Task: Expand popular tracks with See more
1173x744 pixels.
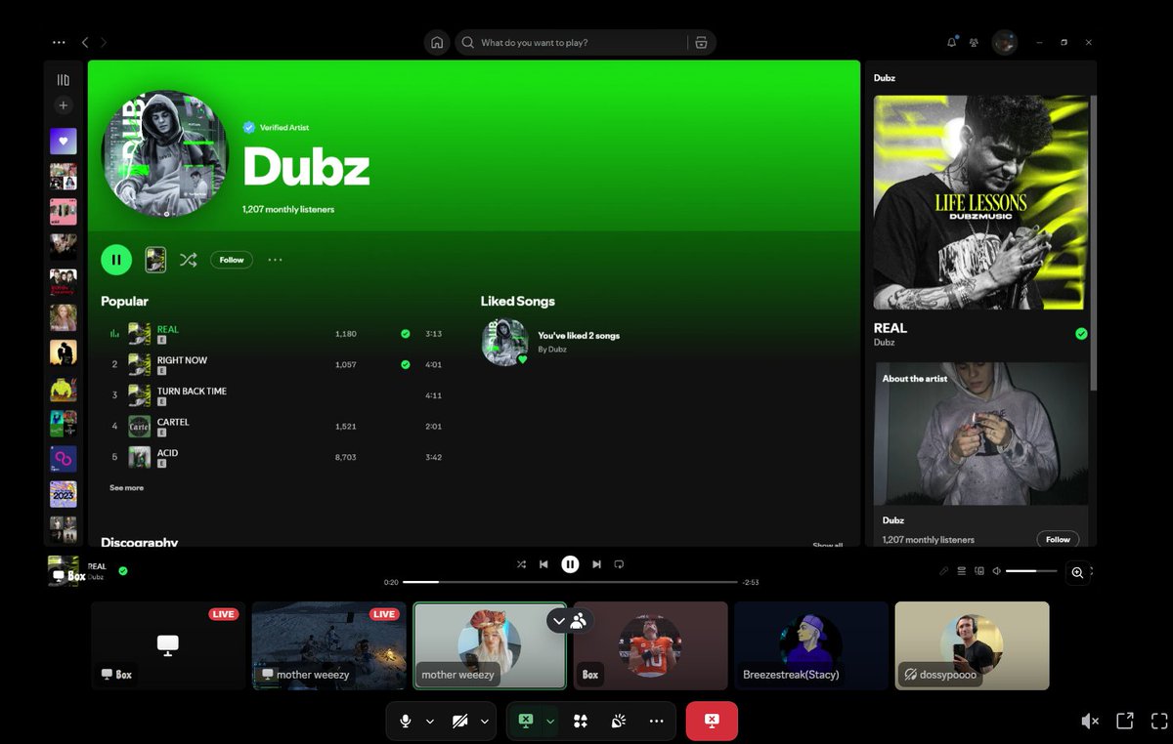Action: point(126,487)
